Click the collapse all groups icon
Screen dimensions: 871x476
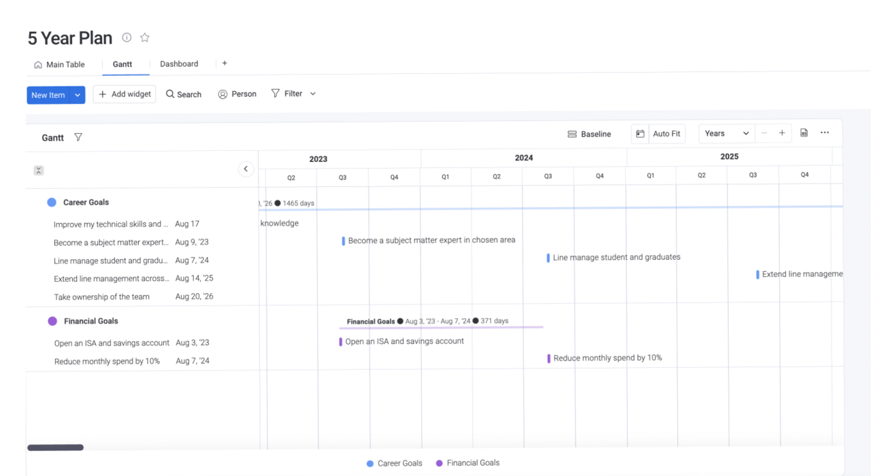click(39, 171)
